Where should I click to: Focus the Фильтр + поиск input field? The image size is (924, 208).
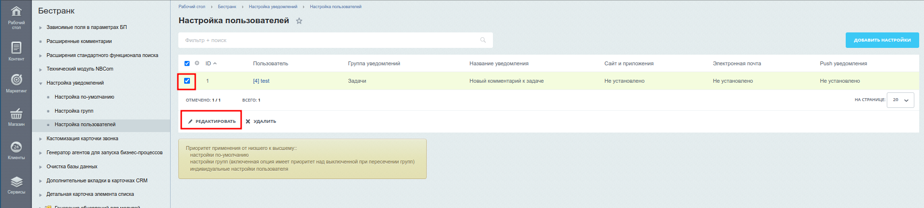(x=329, y=40)
